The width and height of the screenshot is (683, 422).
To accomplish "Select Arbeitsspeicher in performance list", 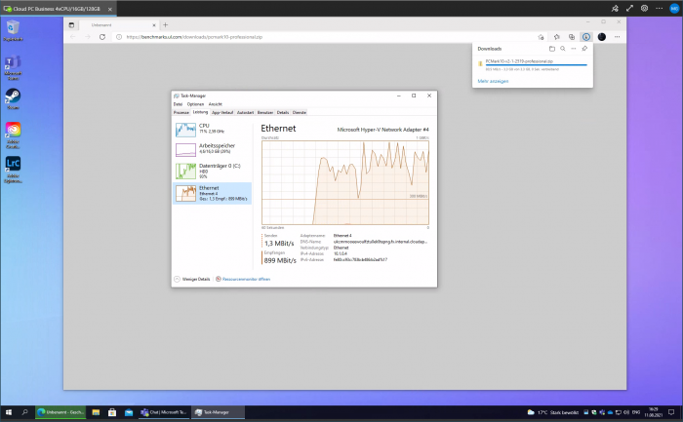I will [212, 149].
